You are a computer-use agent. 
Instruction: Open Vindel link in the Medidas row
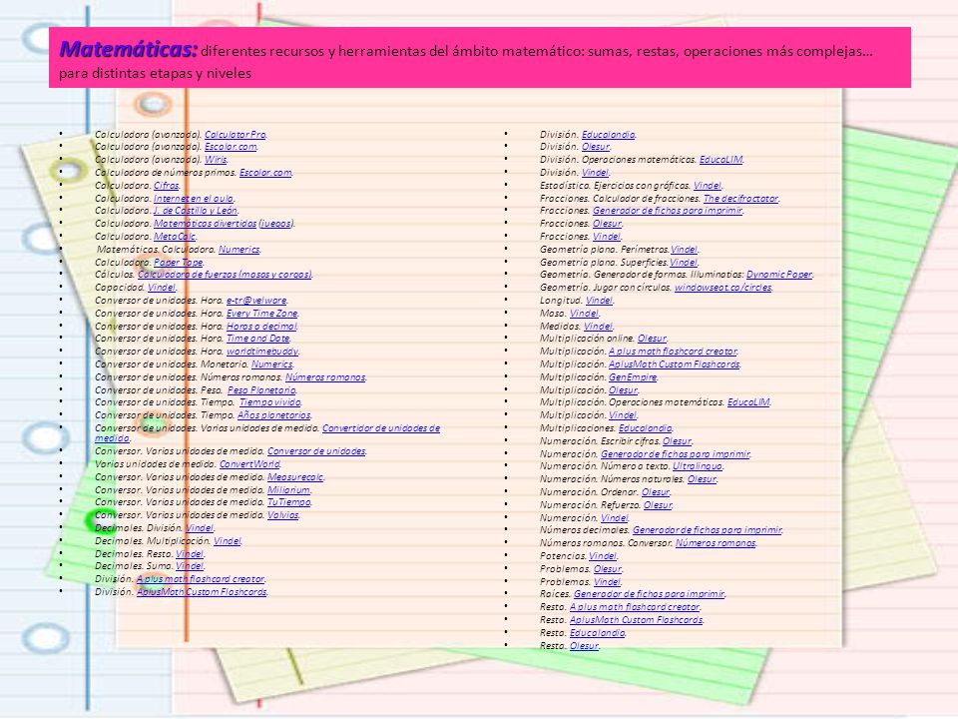pyautogui.click(x=598, y=326)
